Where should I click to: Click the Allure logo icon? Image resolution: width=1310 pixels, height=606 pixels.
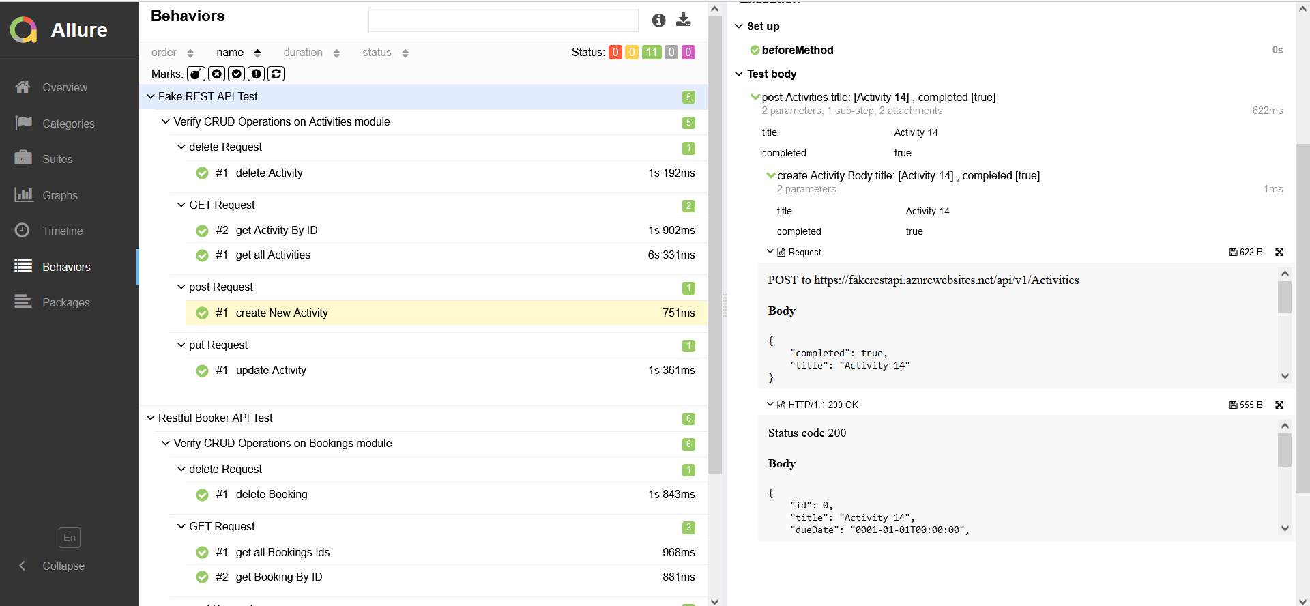(24, 29)
